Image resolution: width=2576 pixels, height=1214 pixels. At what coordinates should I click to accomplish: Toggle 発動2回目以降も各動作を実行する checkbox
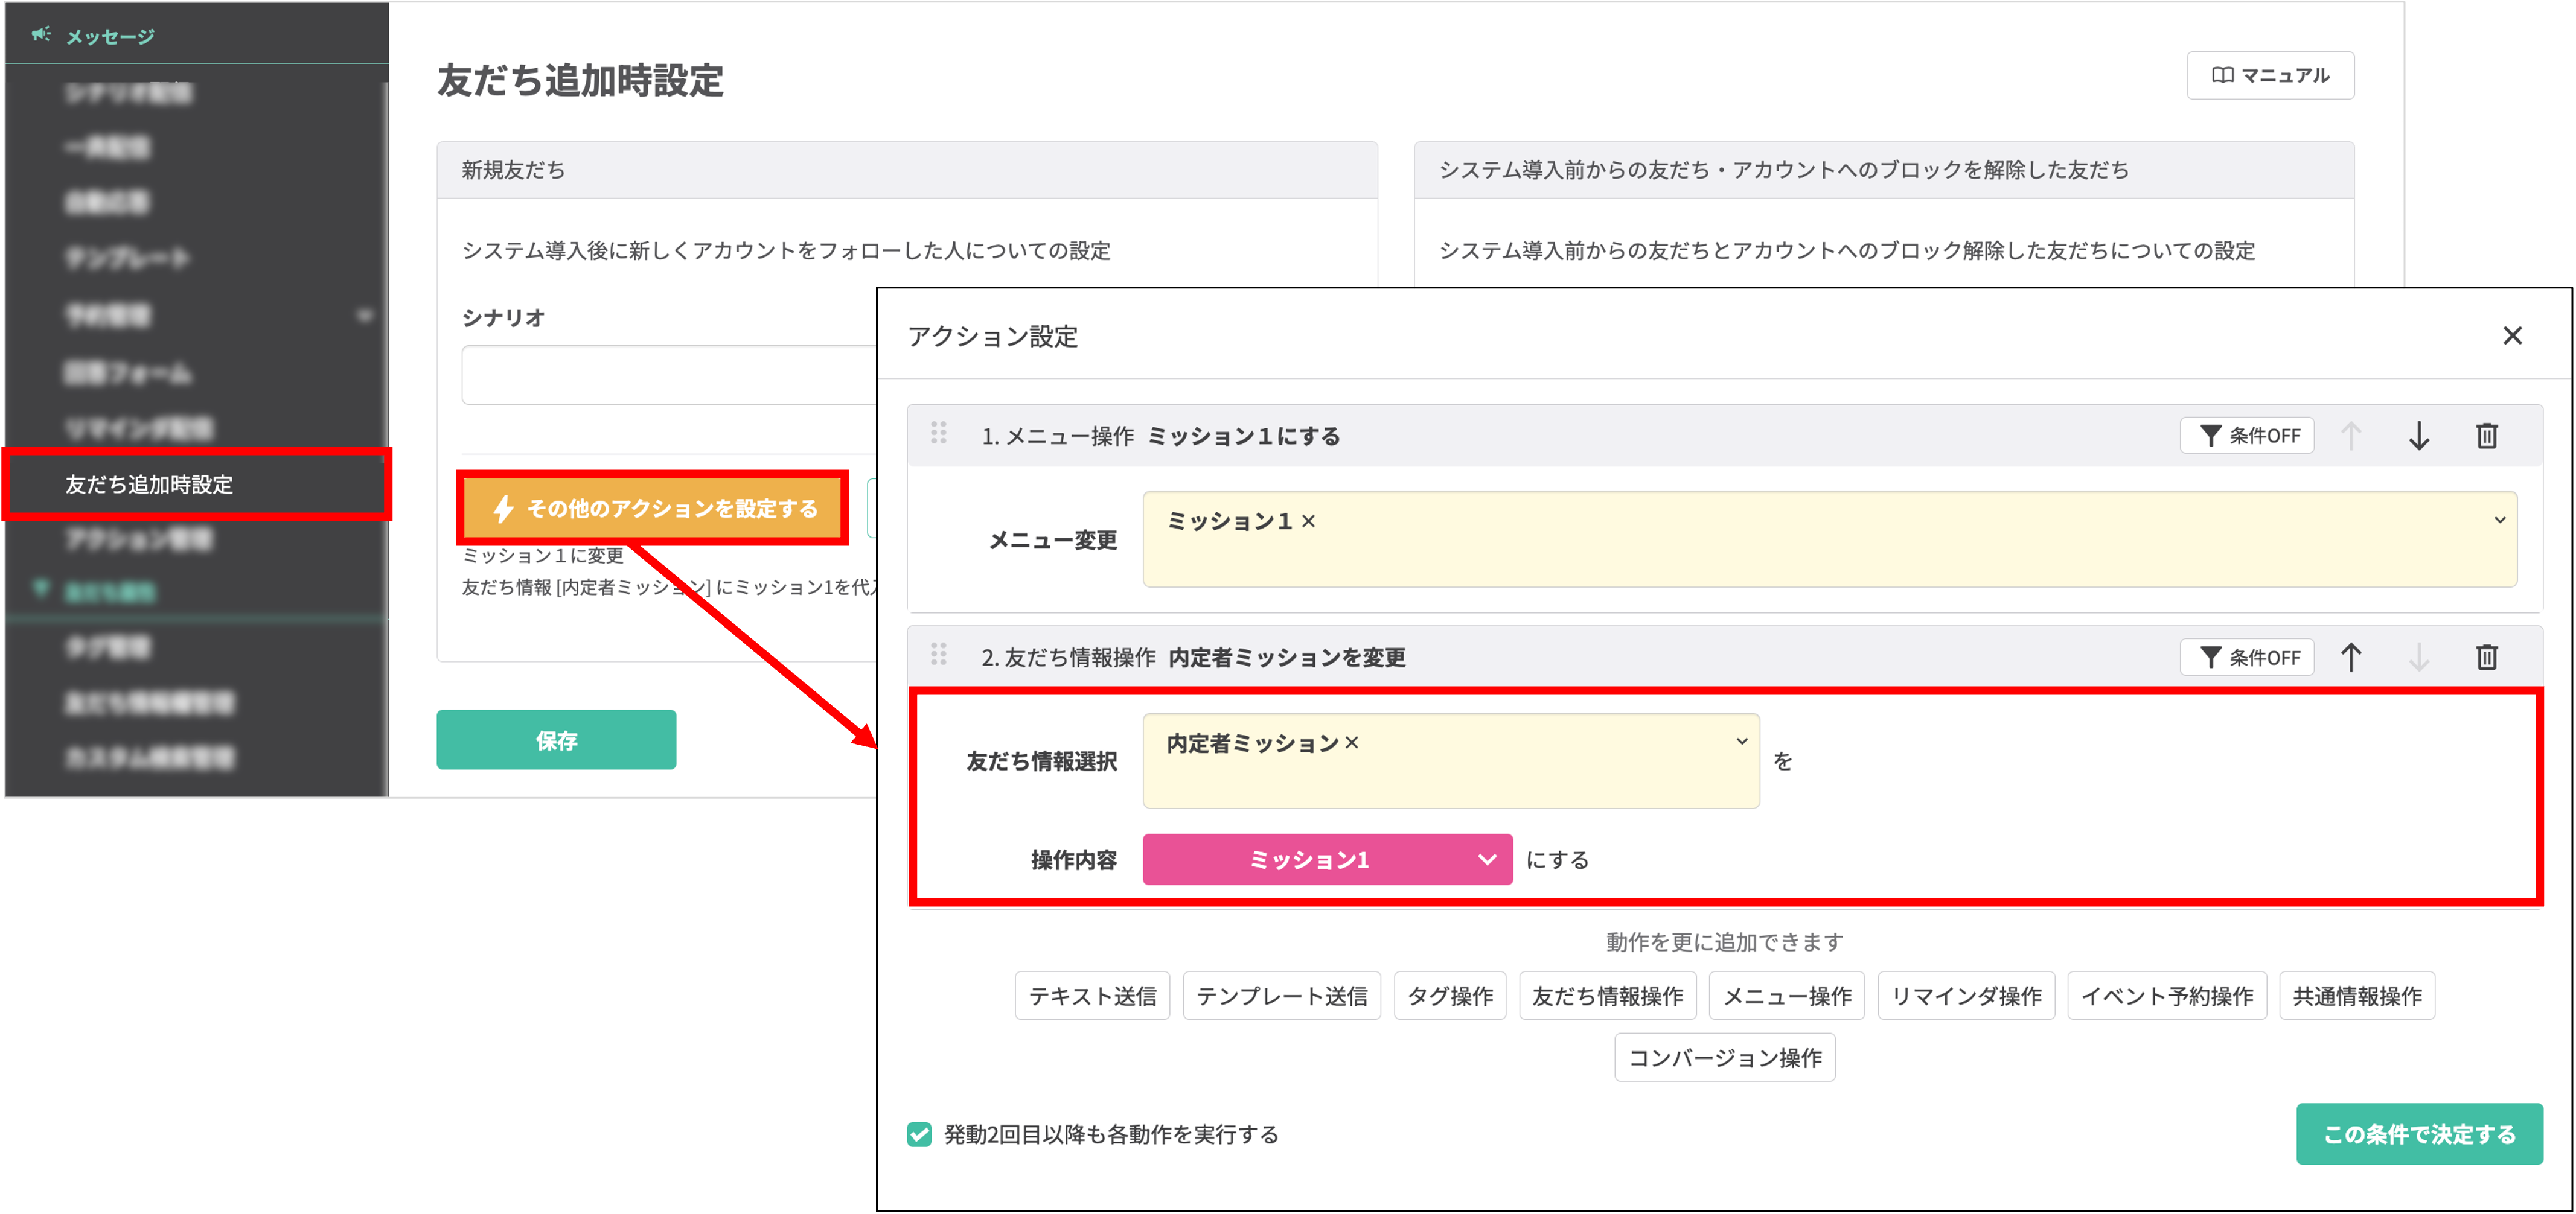(919, 1134)
